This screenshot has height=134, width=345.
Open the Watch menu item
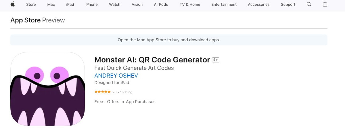click(115, 4)
